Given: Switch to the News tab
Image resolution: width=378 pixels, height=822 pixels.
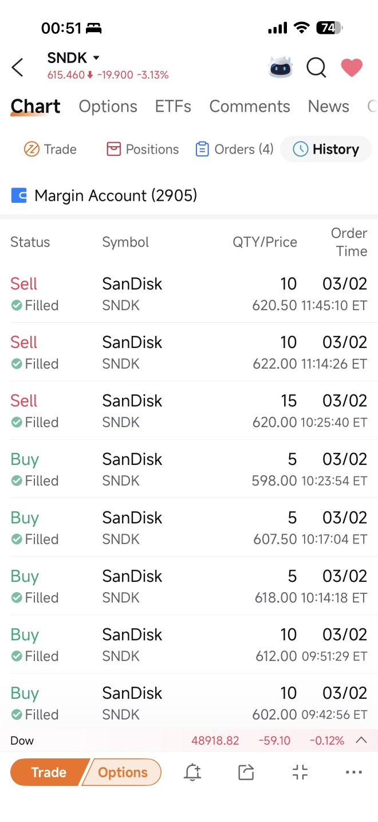Looking at the screenshot, I should pyautogui.click(x=328, y=107).
